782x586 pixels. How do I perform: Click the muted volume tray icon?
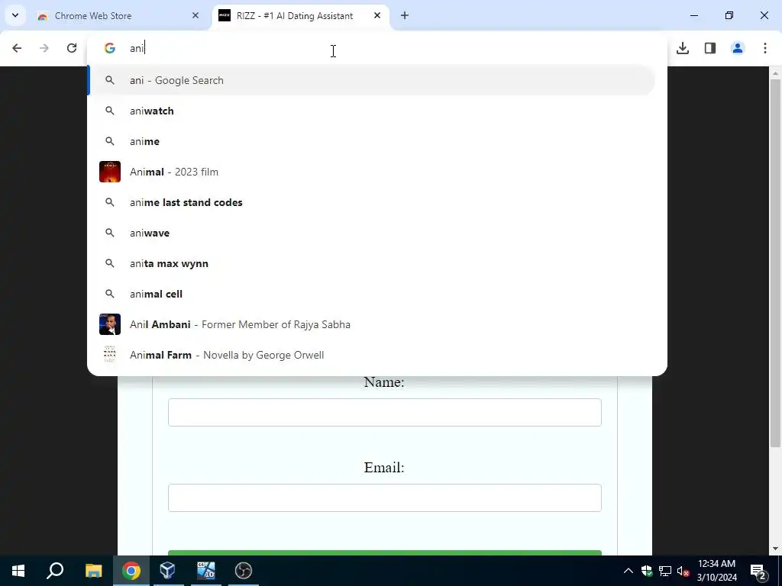click(683, 571)
